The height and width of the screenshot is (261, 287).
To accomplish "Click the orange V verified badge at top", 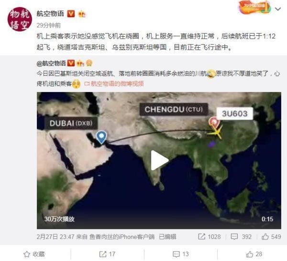I will coord(71,14).
